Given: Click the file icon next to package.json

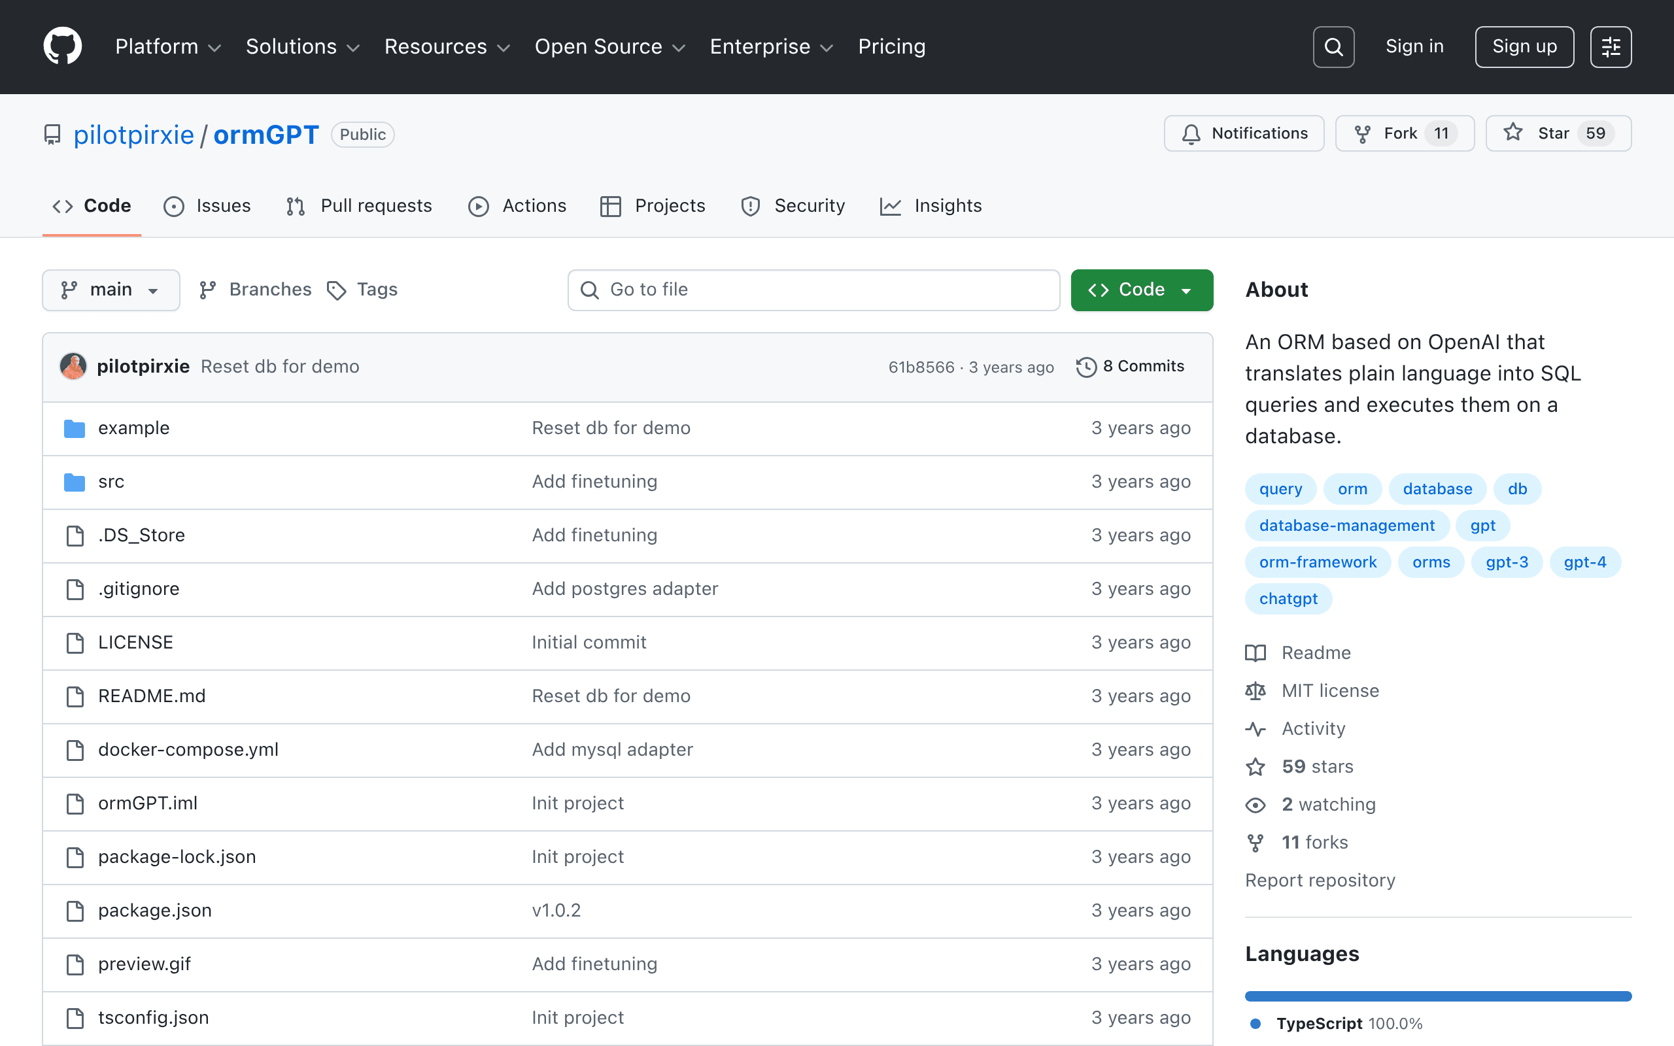Looking at the screenshot, I should [x=75, y=911].
